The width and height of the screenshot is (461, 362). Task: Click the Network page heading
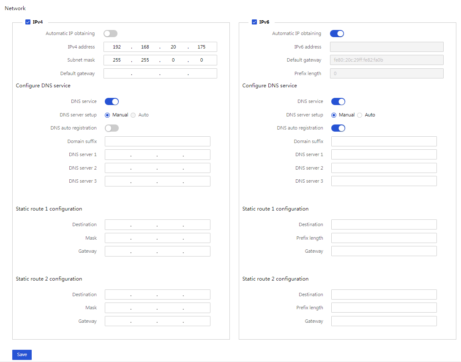[15, 8]
